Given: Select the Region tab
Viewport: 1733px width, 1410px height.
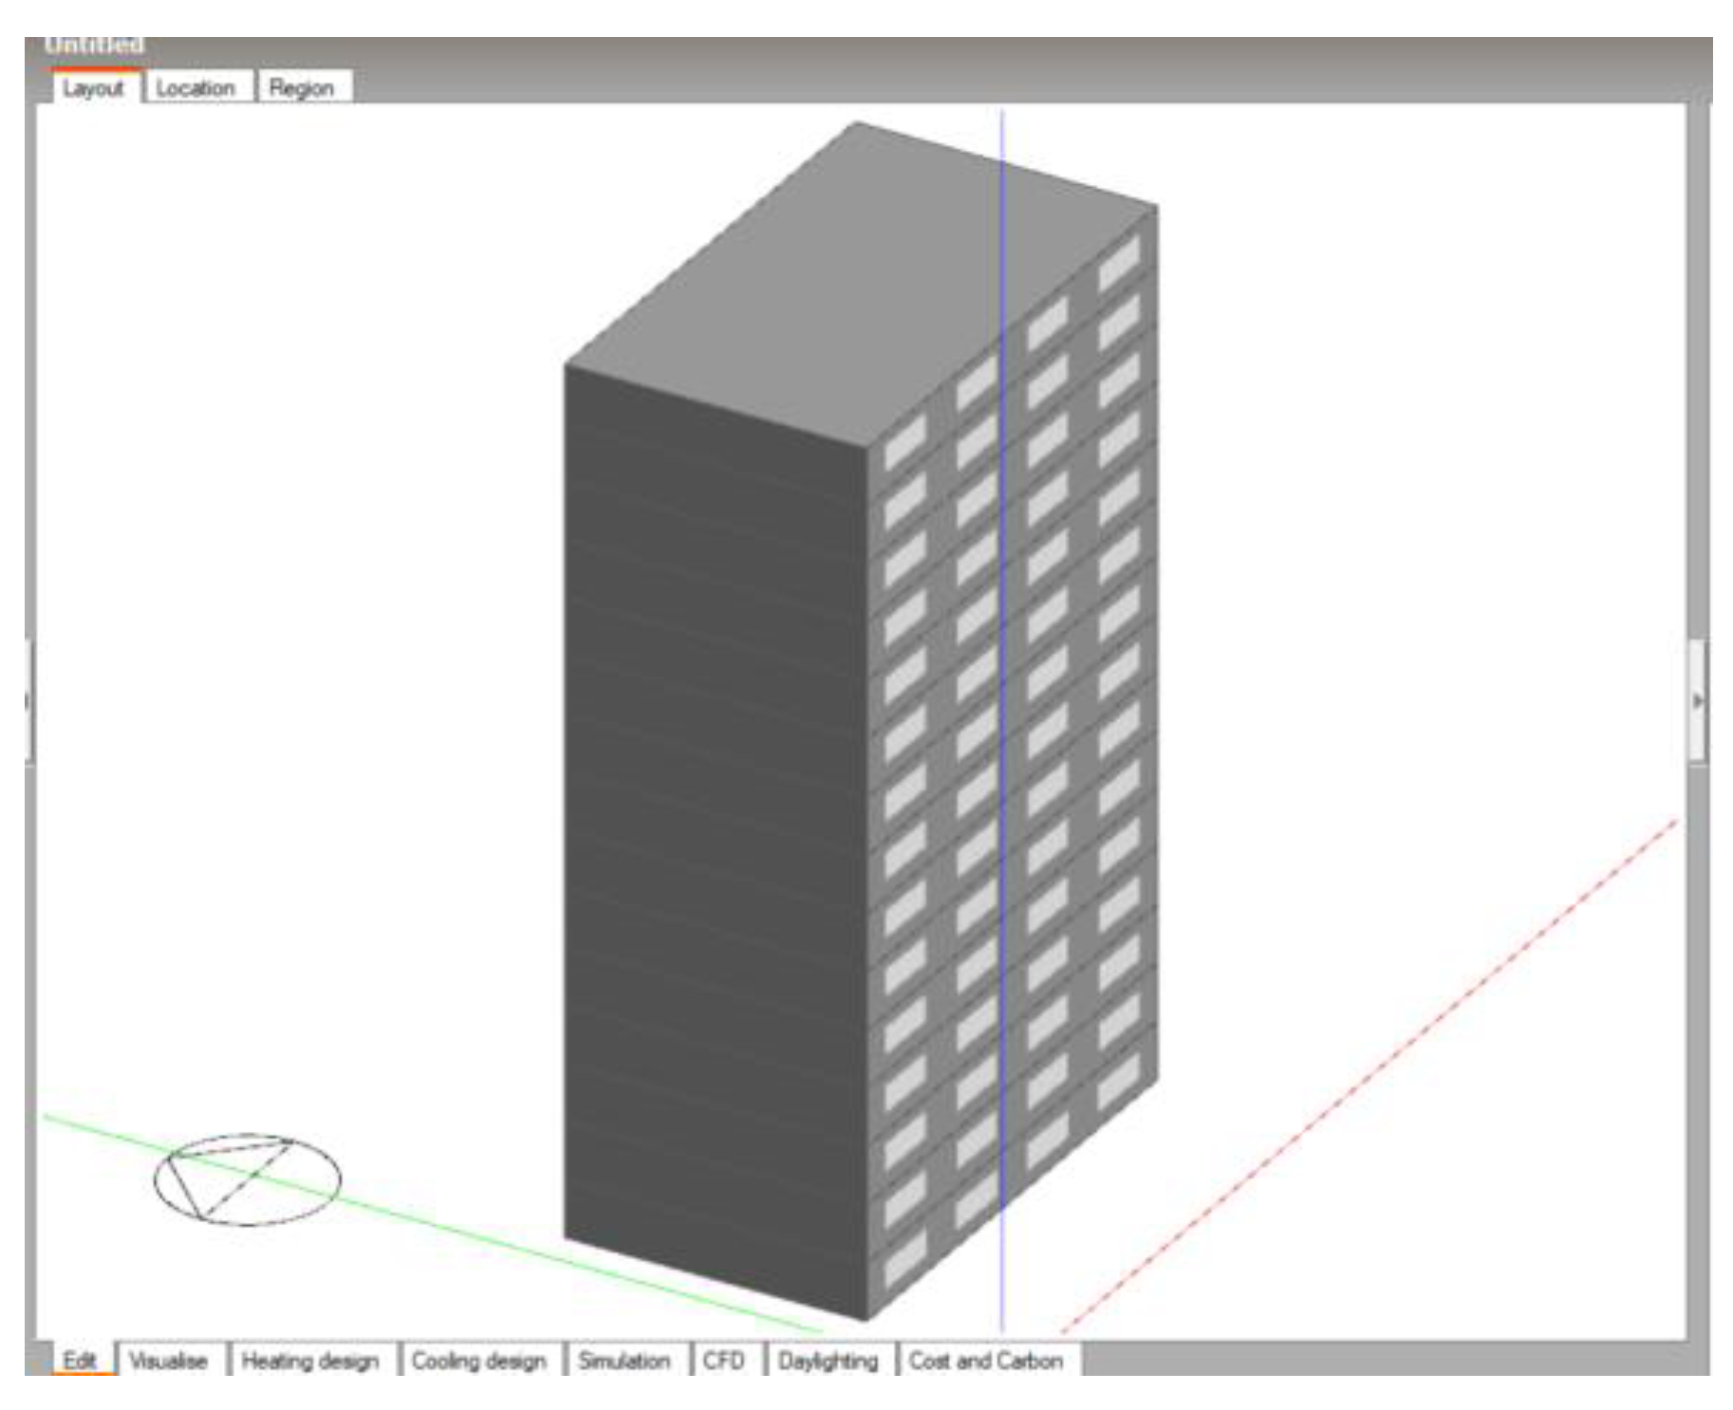Looking at the screenshot, I should [302, 88].
